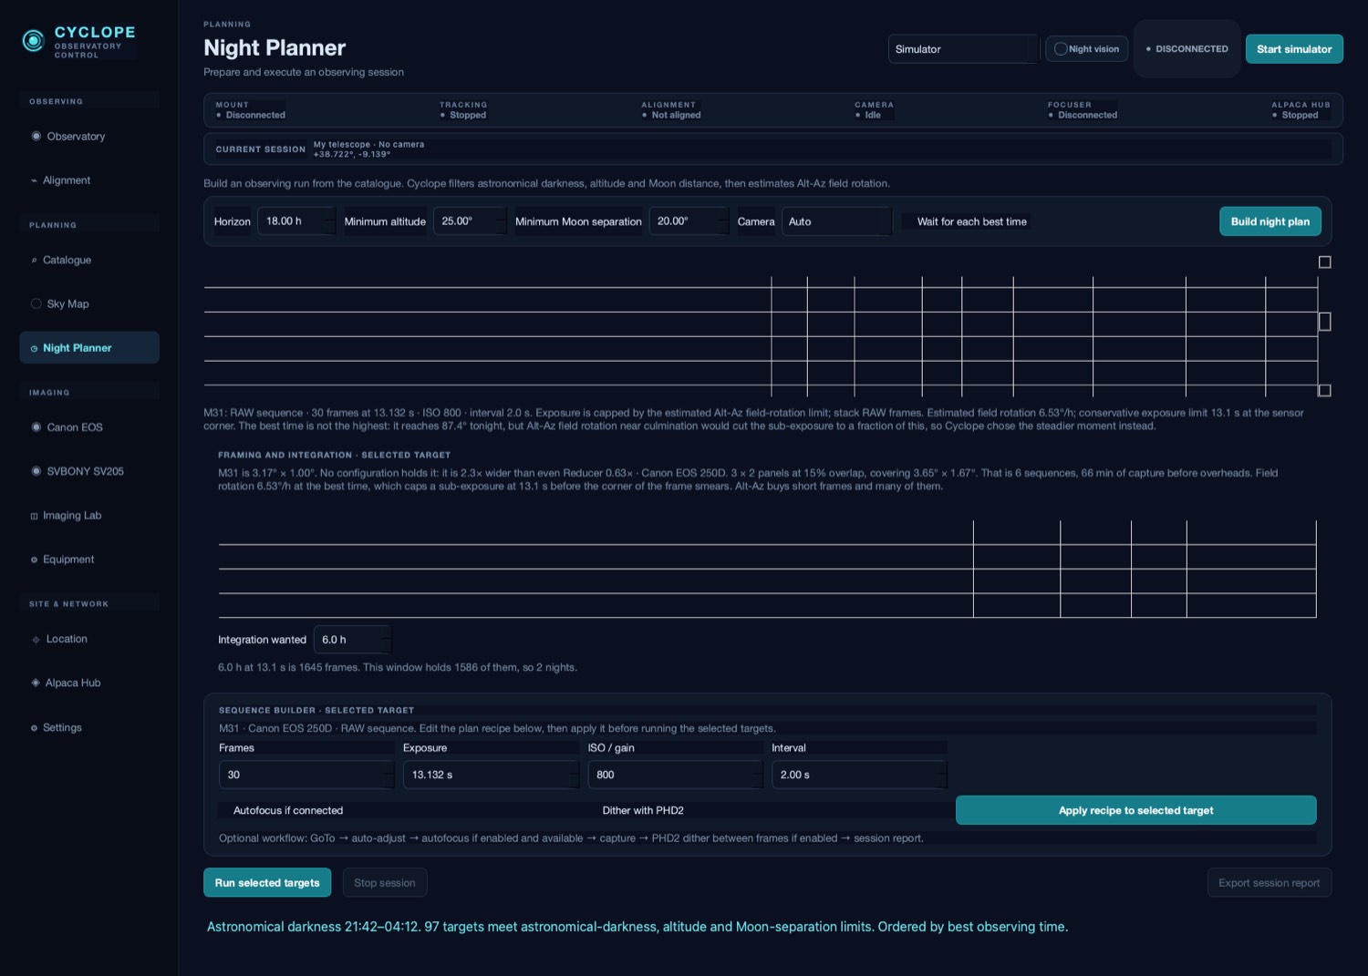Click the Alignment sidebar icon
This screenshot has height=976, width=1368.
tap(34, 180)
